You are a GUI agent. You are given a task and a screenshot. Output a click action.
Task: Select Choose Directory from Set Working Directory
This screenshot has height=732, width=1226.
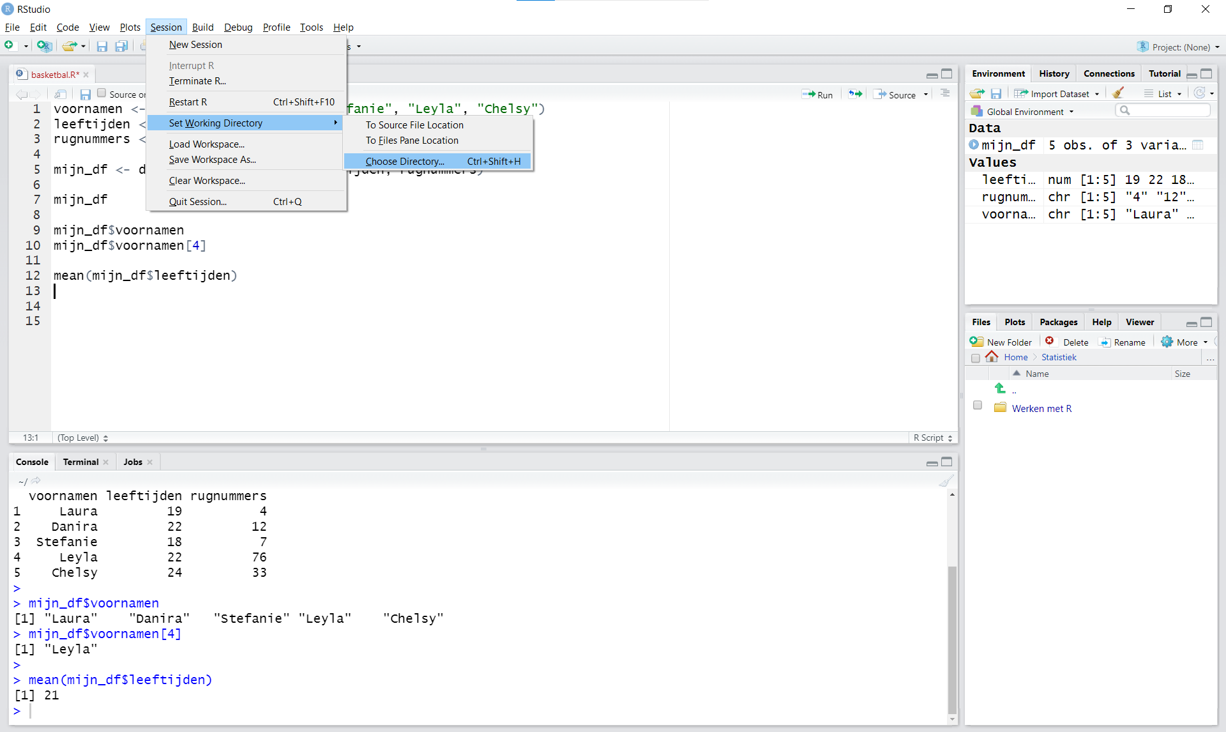click(405, 161)
